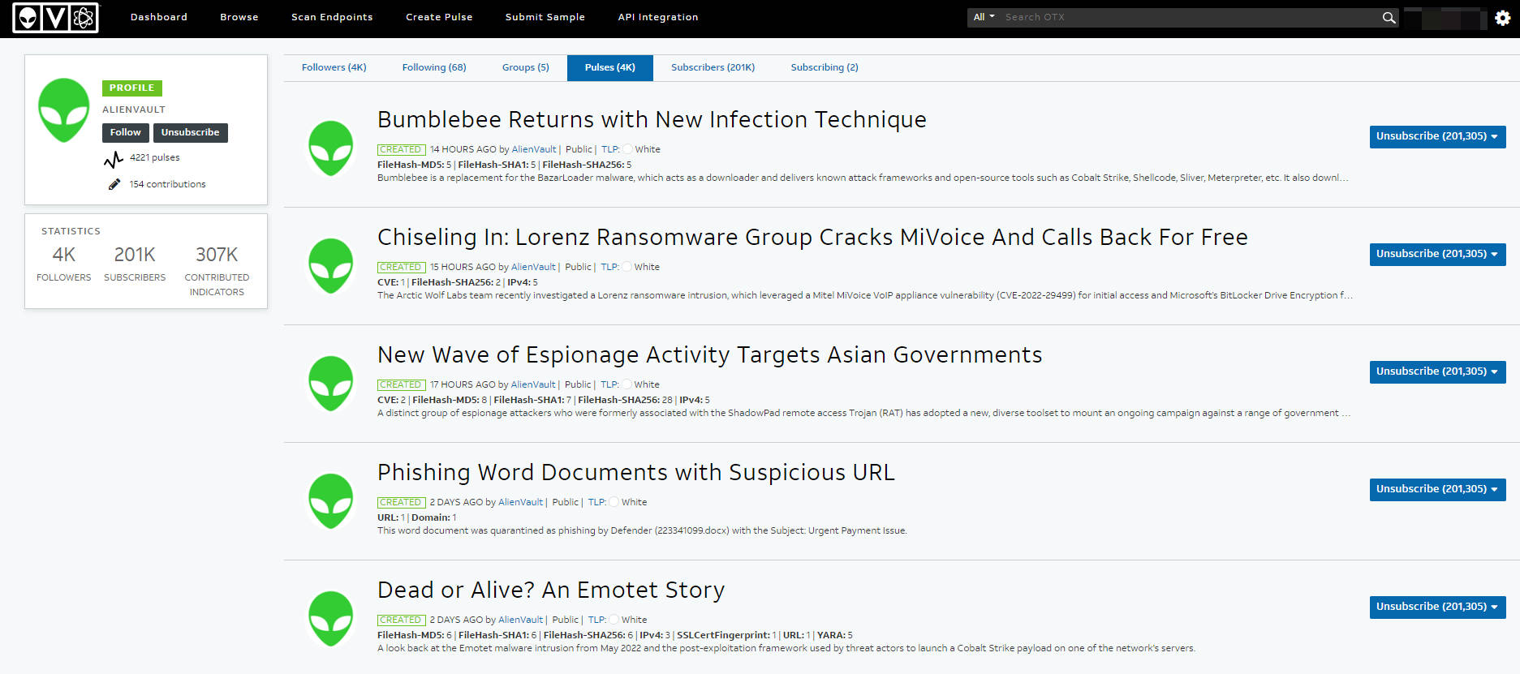Open the settings gear icon
Viewport: 1520px width, 674px height.
[1503, 18]
